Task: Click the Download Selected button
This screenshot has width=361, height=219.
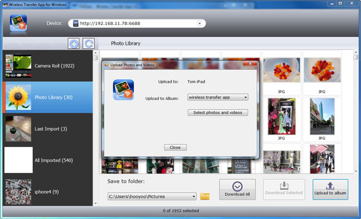Action: pos(284,190)
